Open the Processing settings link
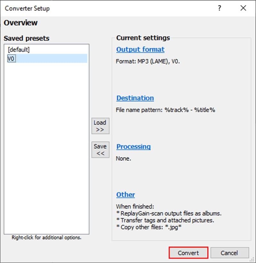 point(133,147)
